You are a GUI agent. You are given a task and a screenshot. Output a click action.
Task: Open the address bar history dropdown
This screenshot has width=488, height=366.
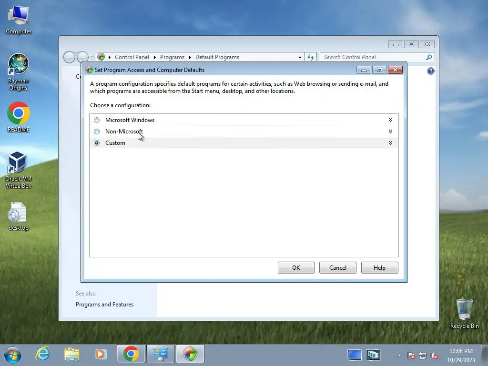pos(300,57)
